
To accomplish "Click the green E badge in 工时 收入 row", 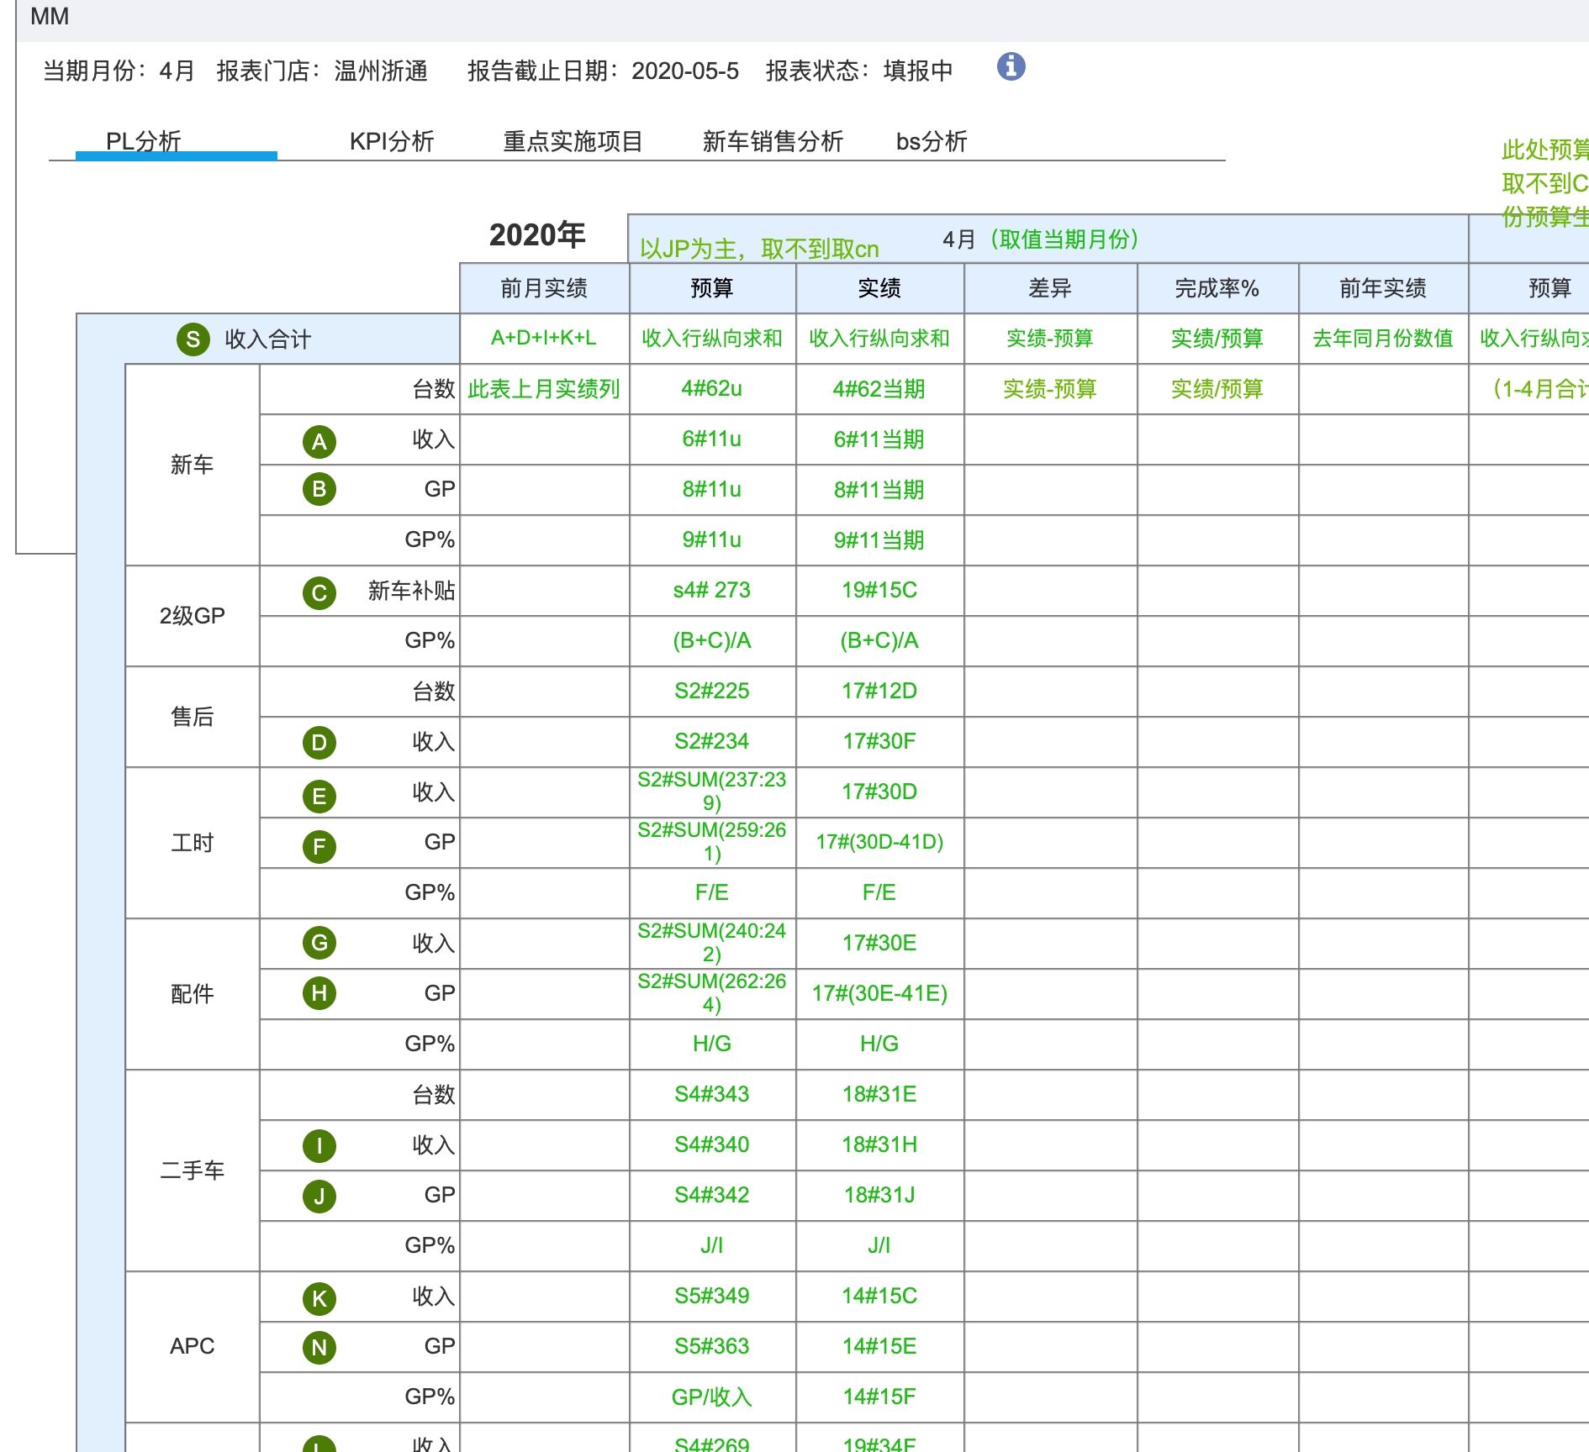I will (x=319, y=796).
